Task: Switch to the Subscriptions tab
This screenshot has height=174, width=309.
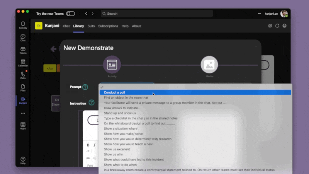Action: point(108,26)
